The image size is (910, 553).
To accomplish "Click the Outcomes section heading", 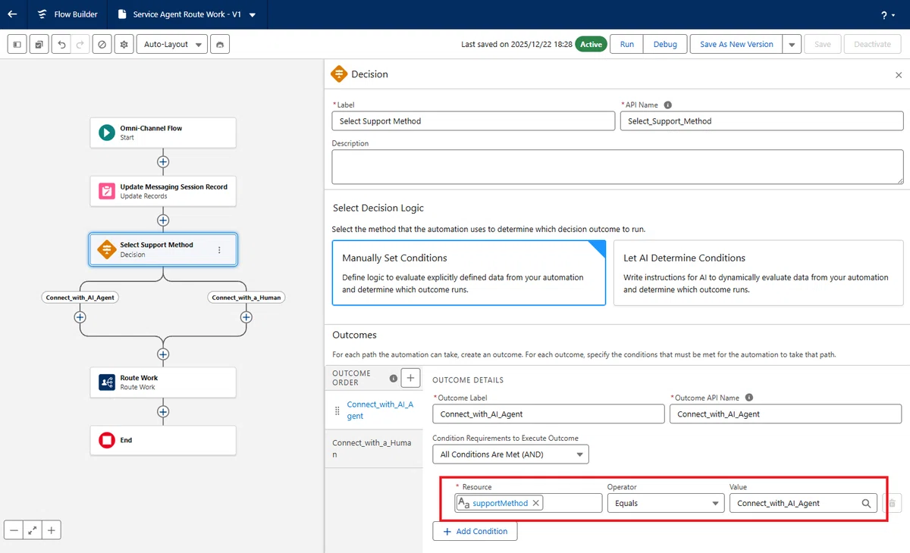I will coord(354,335).
